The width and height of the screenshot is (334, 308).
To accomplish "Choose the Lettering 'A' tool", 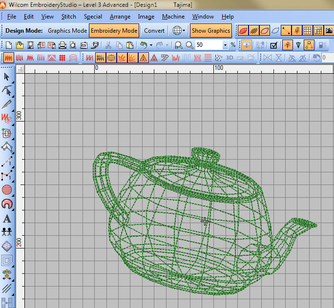I will pyautogui.click(x=7, y=218).
